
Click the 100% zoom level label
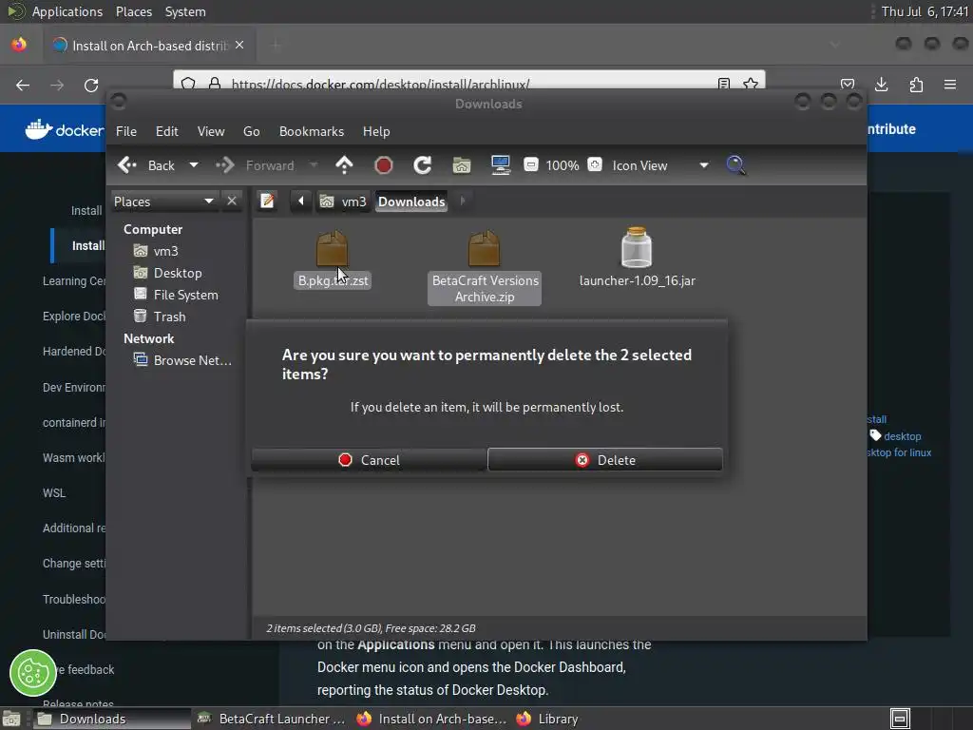click(563, 165)
